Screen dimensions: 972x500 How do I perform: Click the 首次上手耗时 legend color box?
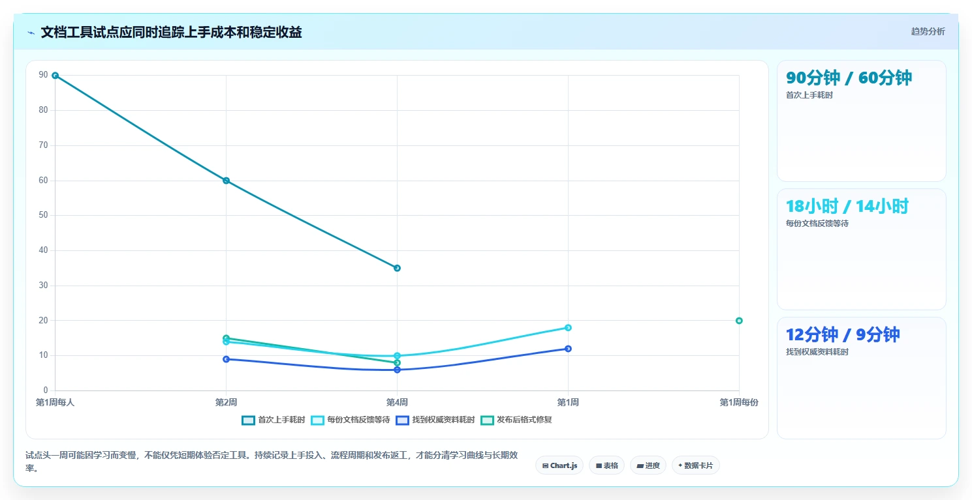click(248, 420)
